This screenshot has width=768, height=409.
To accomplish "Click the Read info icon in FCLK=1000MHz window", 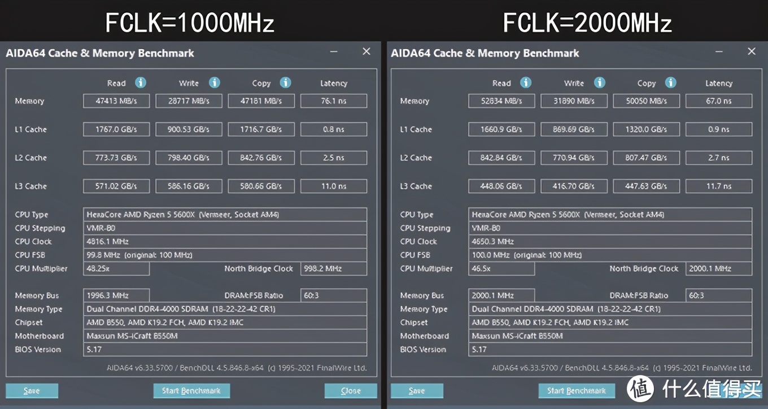I will pyautogui.click(x=139, y=82).
